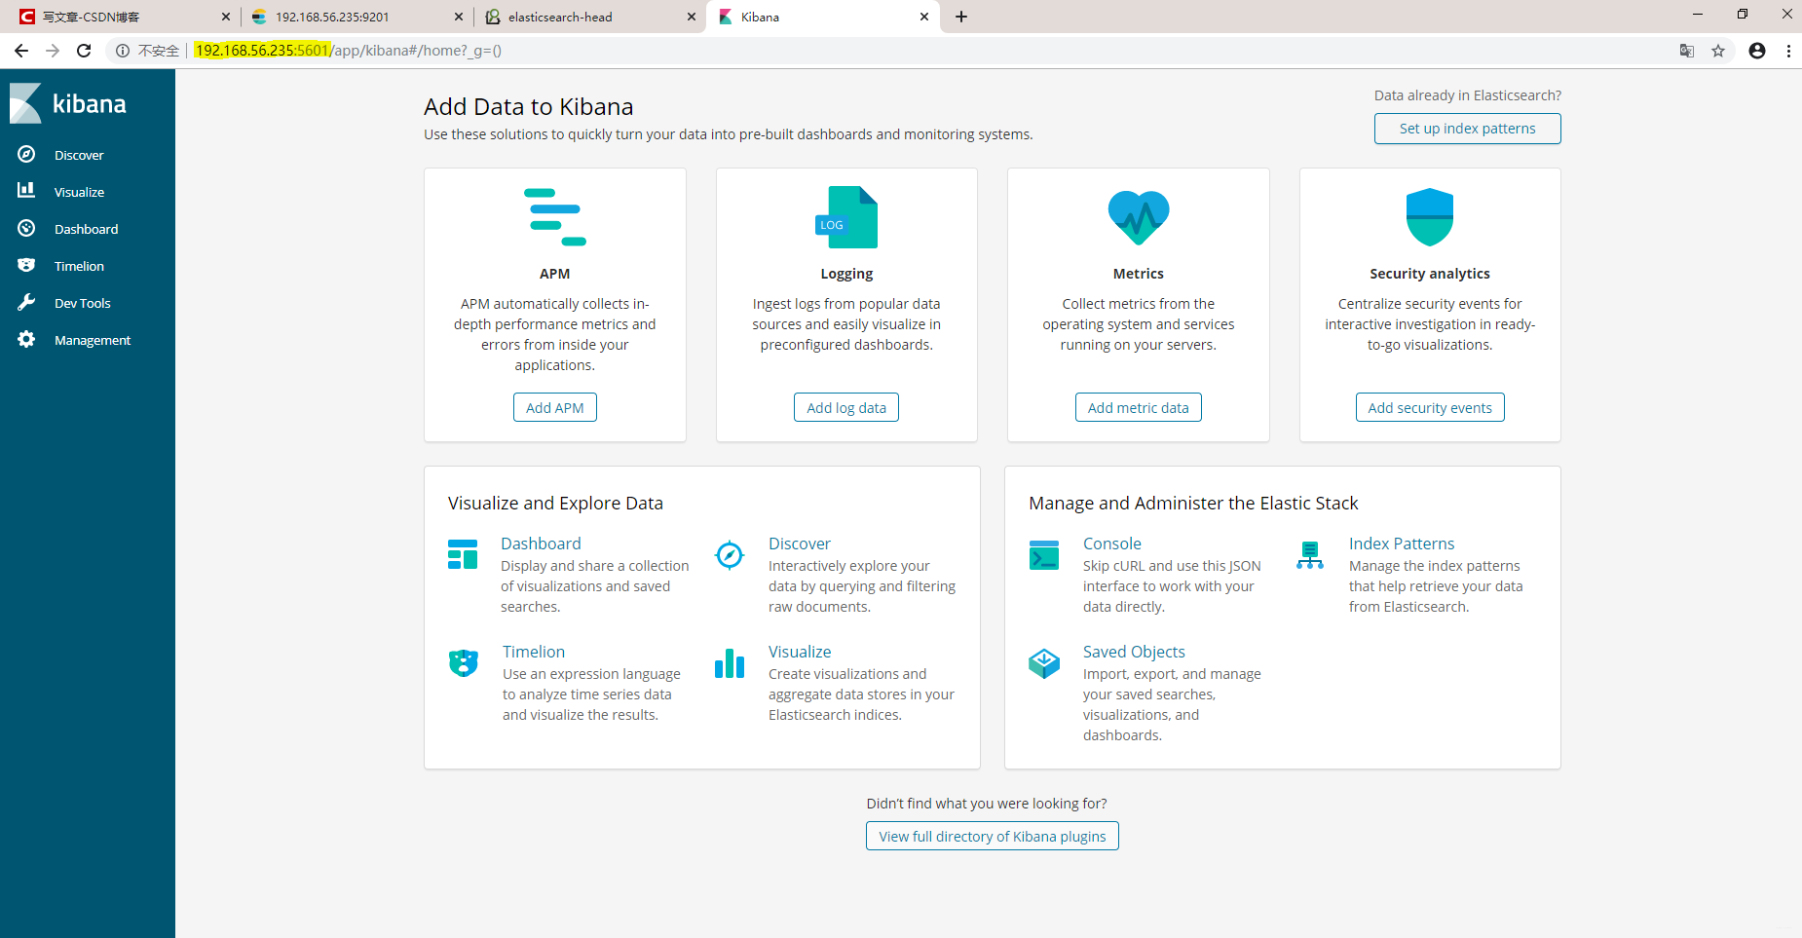Click the 'Security analytics' card title
The width and height of the screenshot is (1802, 938).
(1430, 274)
